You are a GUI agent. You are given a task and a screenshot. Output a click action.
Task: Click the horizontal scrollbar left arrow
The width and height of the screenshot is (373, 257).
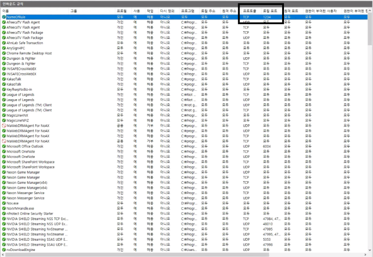pos(3,255)
